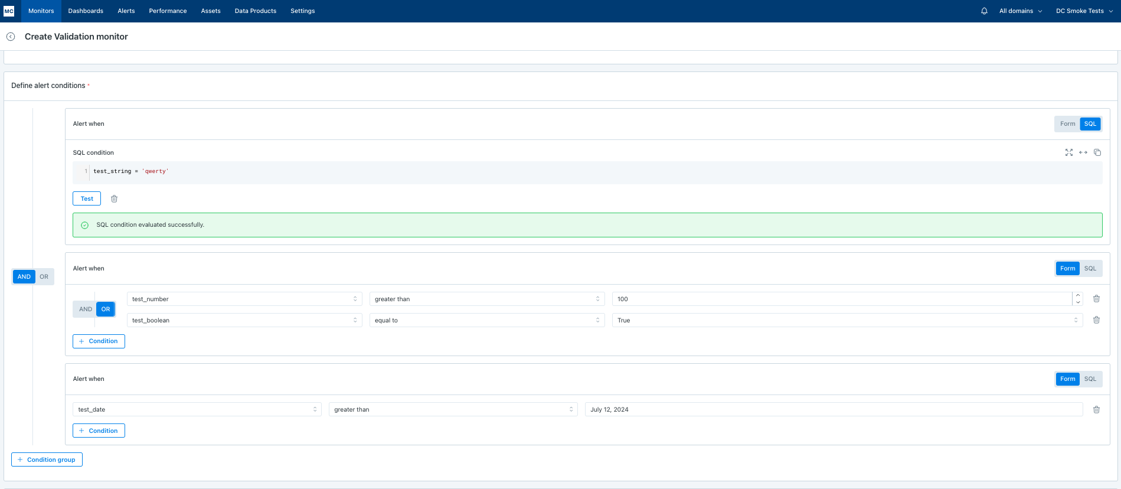Delete the SQL condition using trash icon
Viewport: 1121px width, 489px height.
[115, 199]
